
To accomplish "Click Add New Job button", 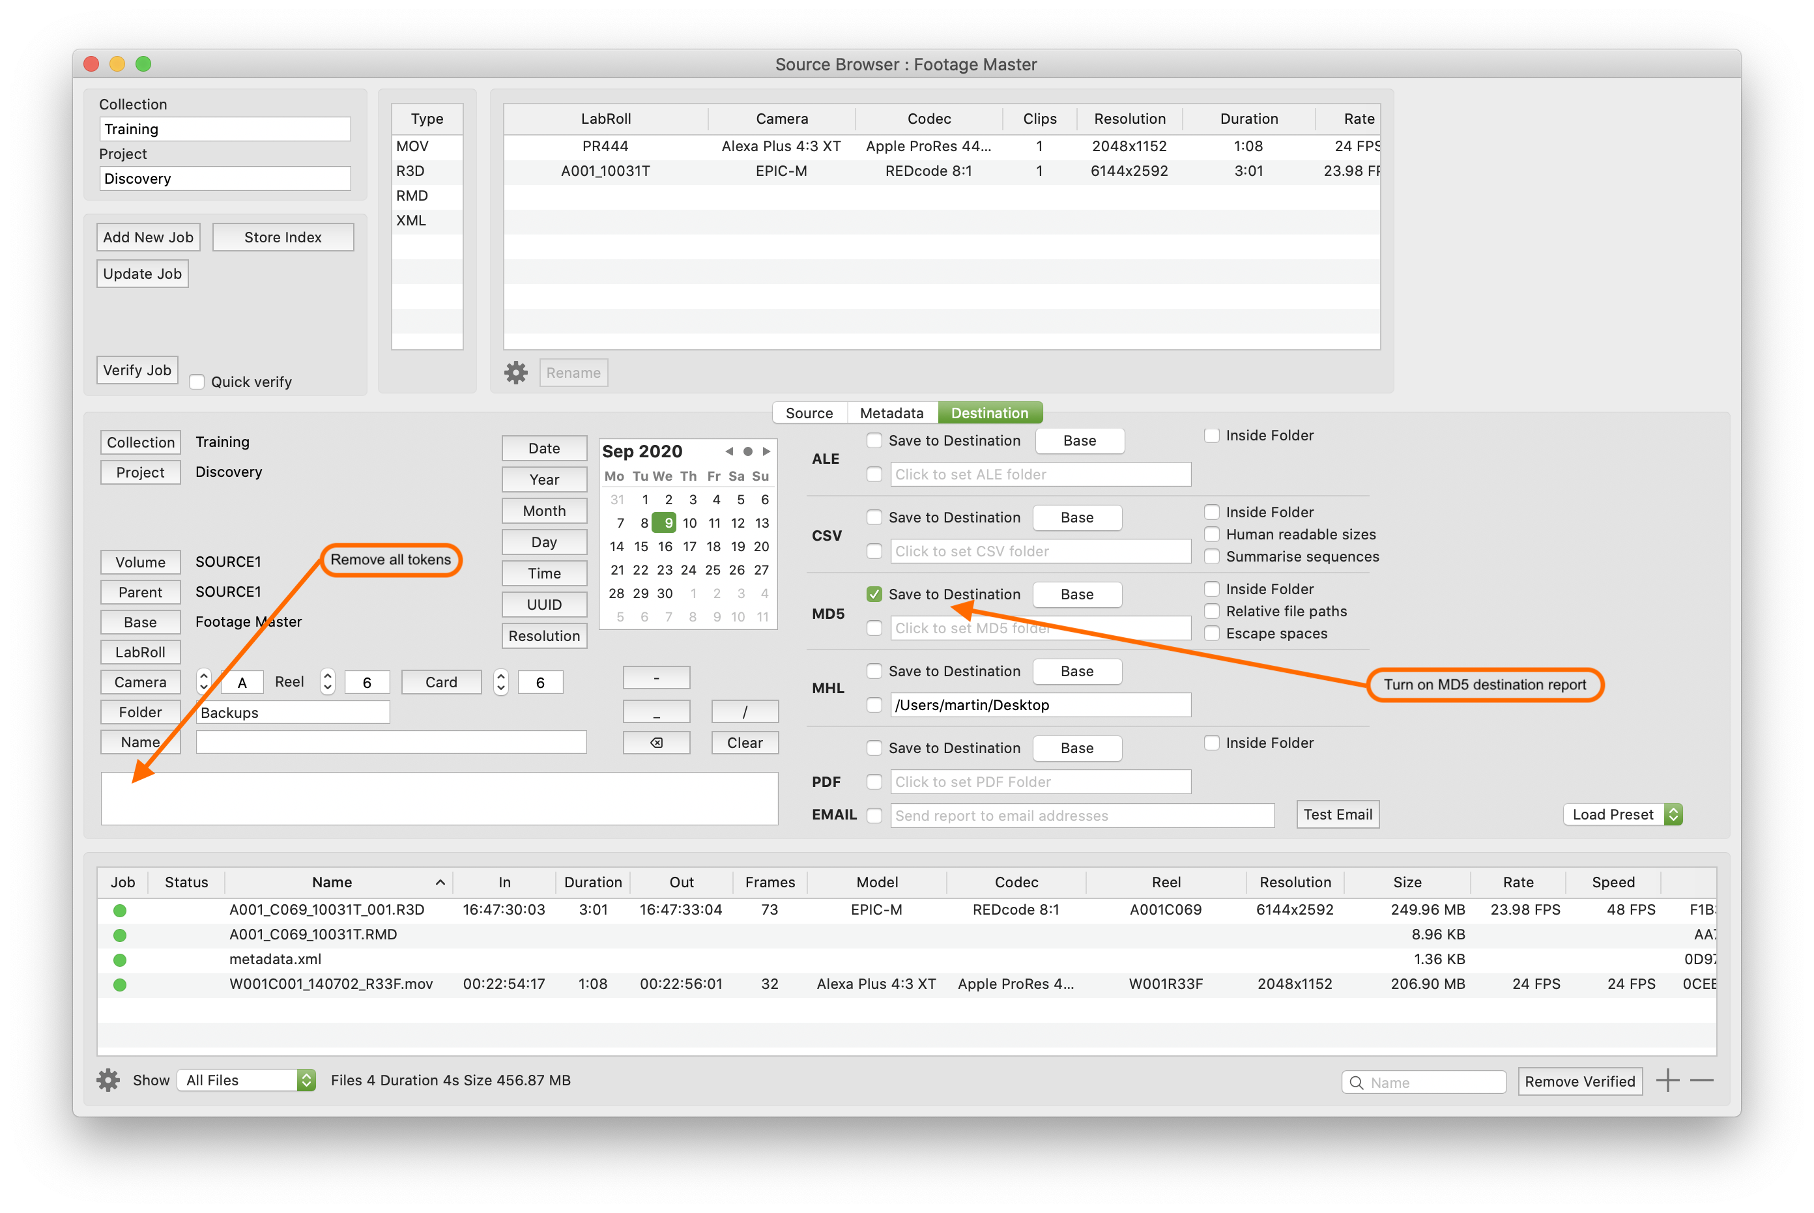I will [x=149, y=238].
